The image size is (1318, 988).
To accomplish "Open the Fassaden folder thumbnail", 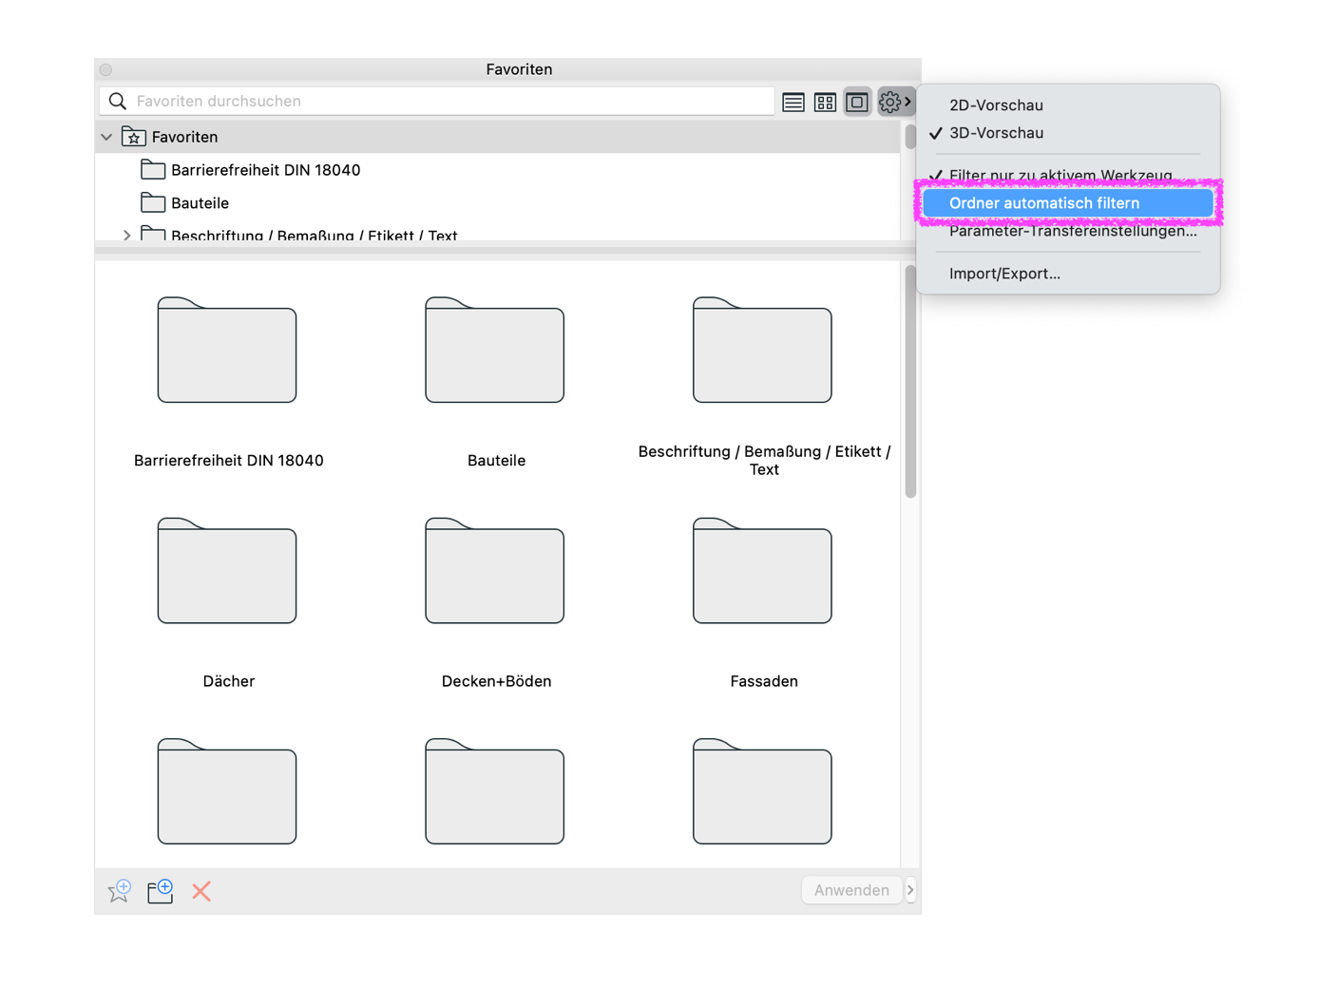I will point(762,571).
